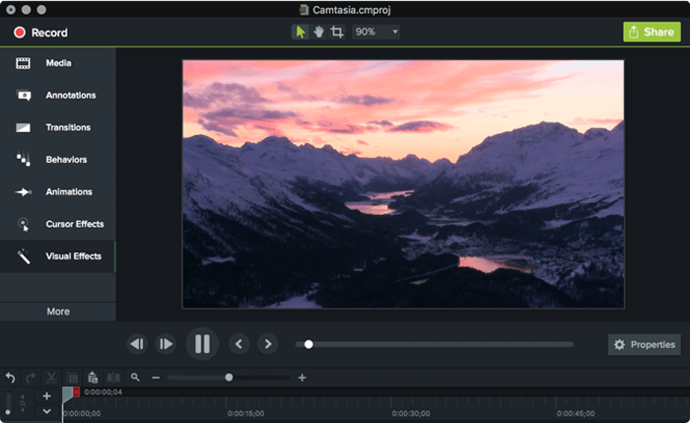Zoom out the timeline with minus

click(156, 378)
